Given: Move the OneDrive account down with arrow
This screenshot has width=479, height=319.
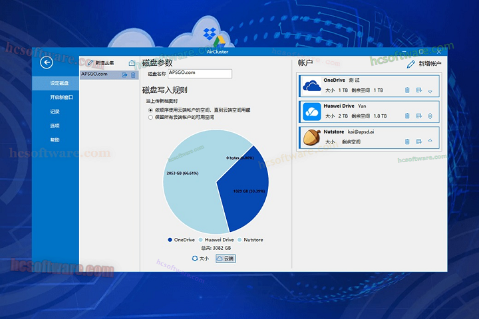Looking at the screenshot, I should (430, 92).
